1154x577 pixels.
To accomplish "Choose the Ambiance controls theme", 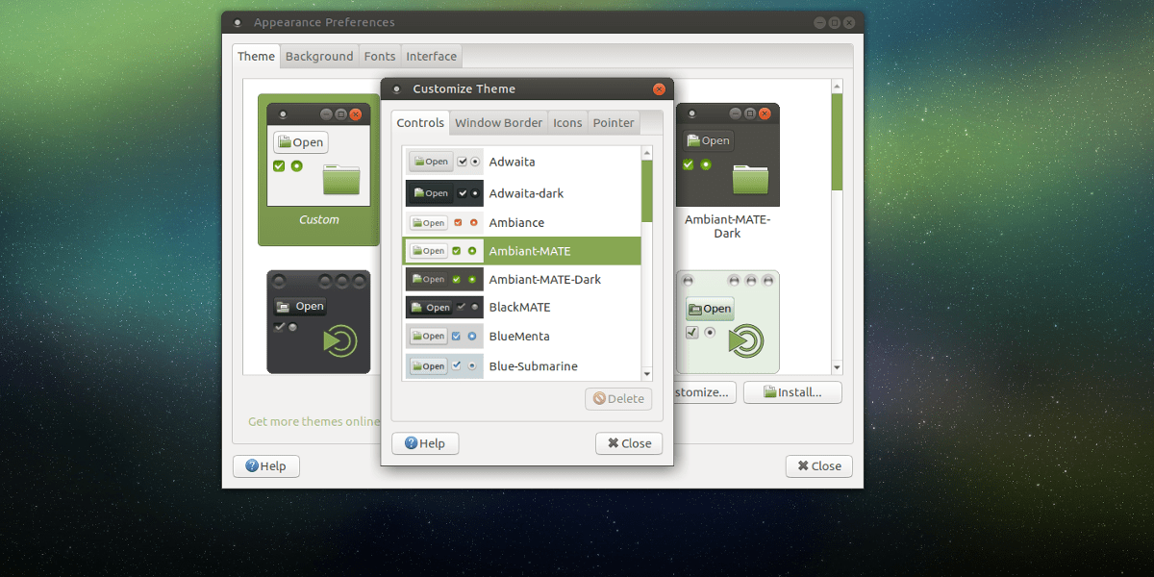I will [521, 222].
